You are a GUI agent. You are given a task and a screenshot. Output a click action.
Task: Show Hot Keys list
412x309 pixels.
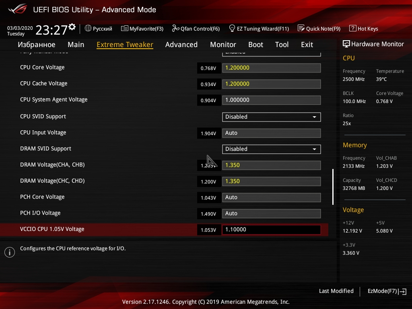[x=368, y=29]
